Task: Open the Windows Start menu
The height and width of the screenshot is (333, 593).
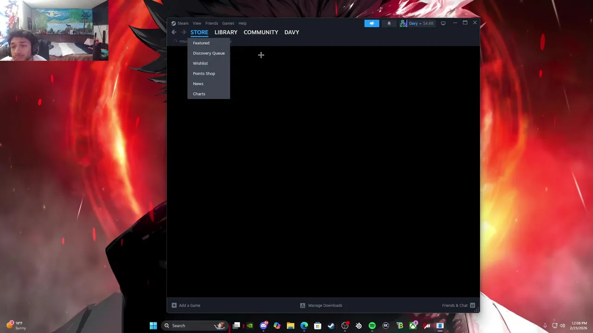Action: 153,326
